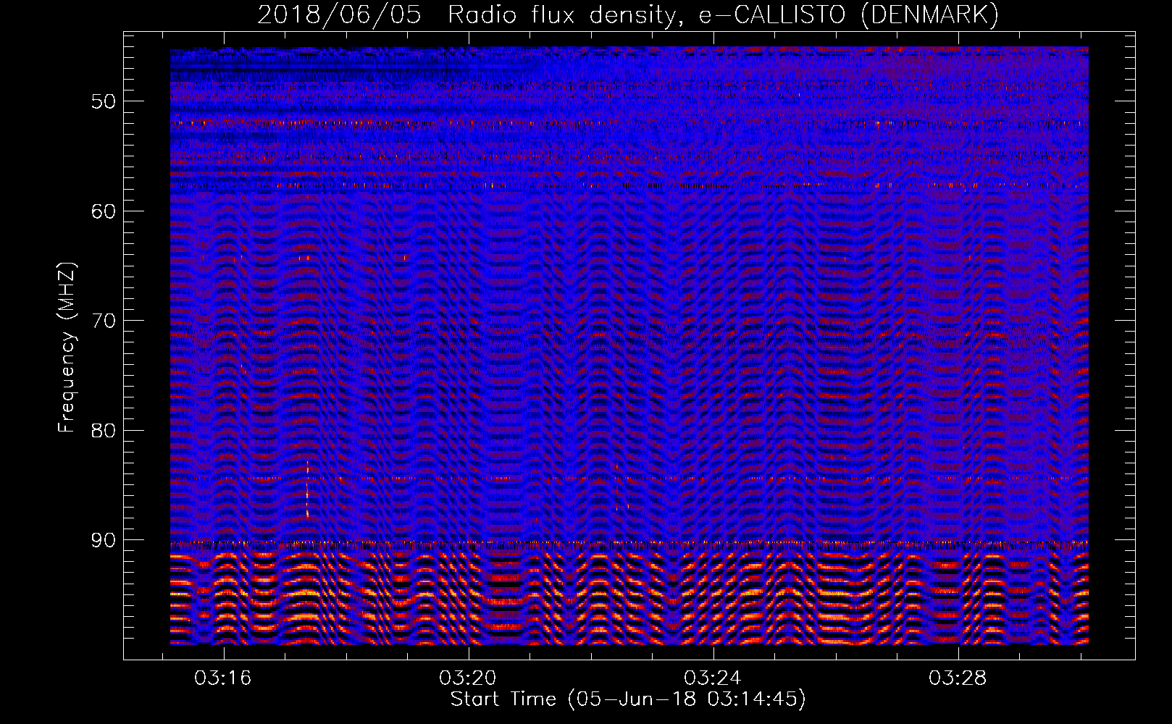Click the 03:24 time tick label
1172x724 pixels.
[x=713, y=678]
